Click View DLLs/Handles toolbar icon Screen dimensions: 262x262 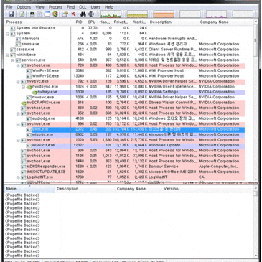[x=55, y=14]
